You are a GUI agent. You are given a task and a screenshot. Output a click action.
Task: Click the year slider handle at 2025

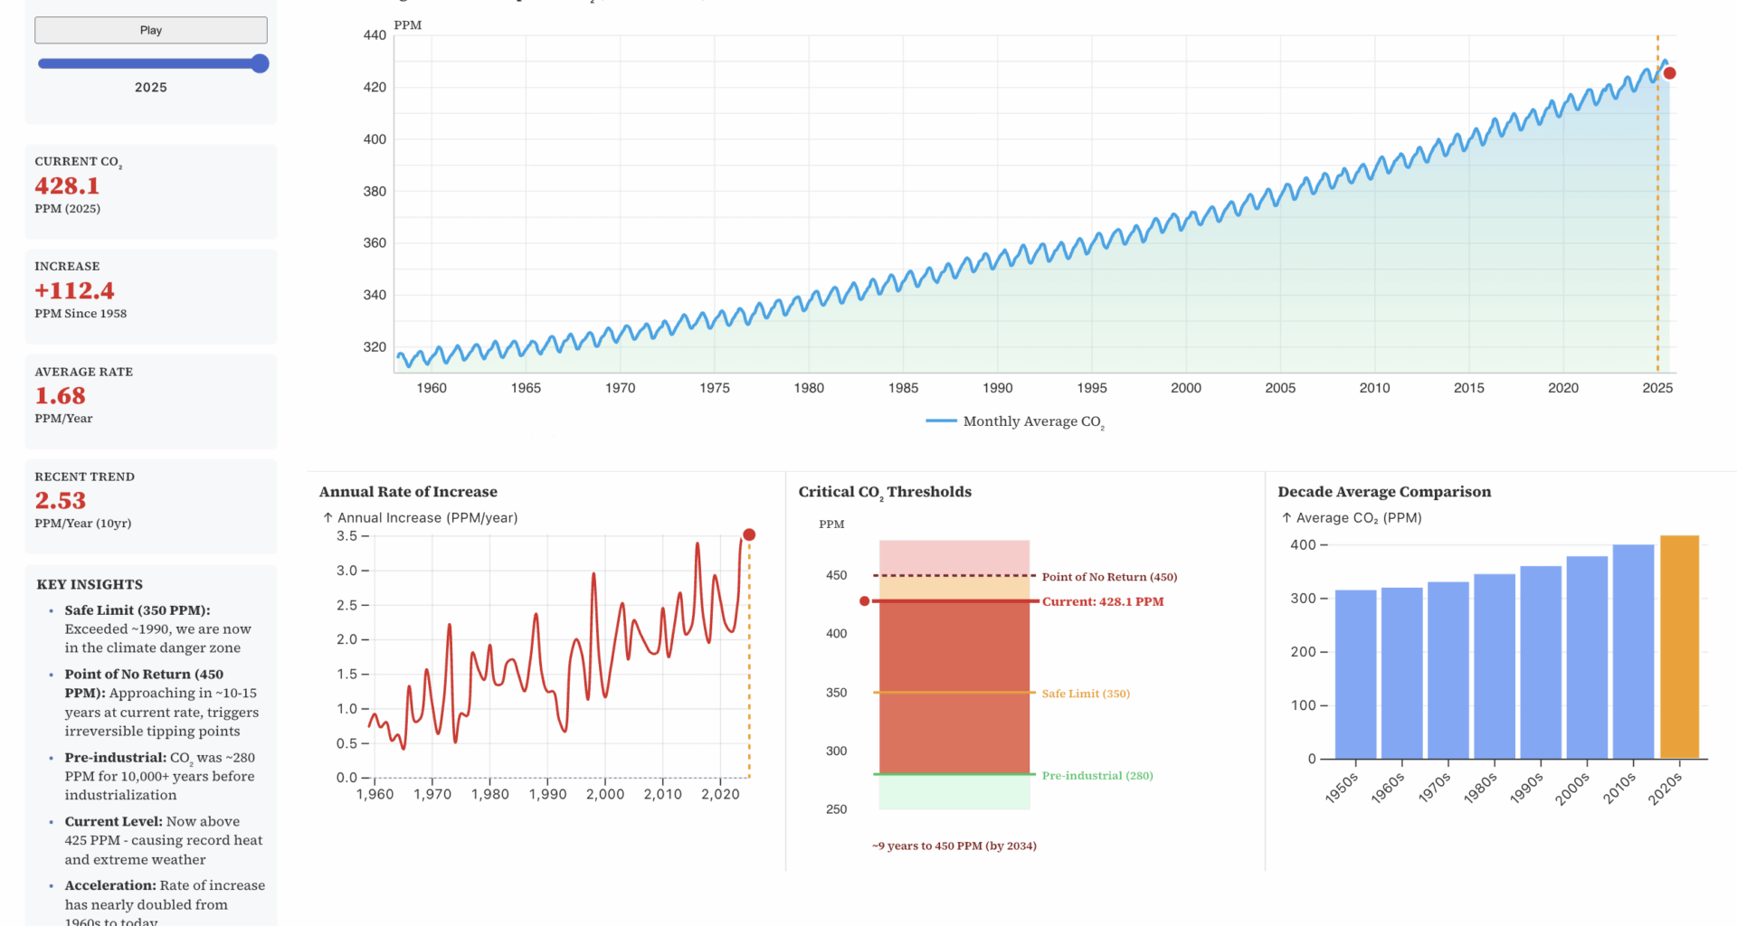pyautogui.click(x=260, y=63)
